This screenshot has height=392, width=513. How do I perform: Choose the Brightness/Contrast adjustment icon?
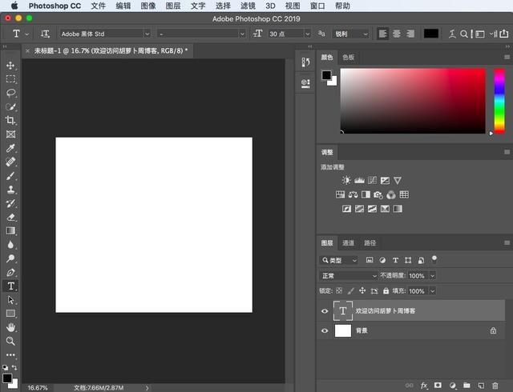346,180
